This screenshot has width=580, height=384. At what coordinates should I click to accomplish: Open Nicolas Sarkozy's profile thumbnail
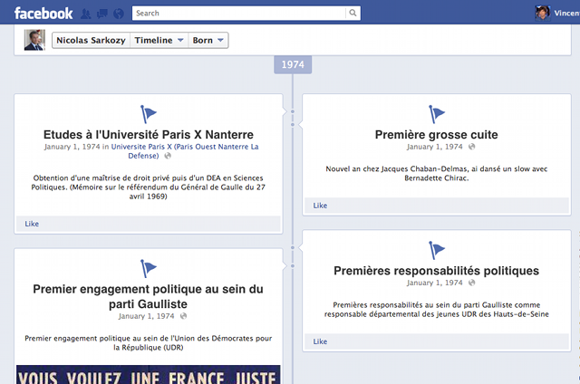click(34, 41)
